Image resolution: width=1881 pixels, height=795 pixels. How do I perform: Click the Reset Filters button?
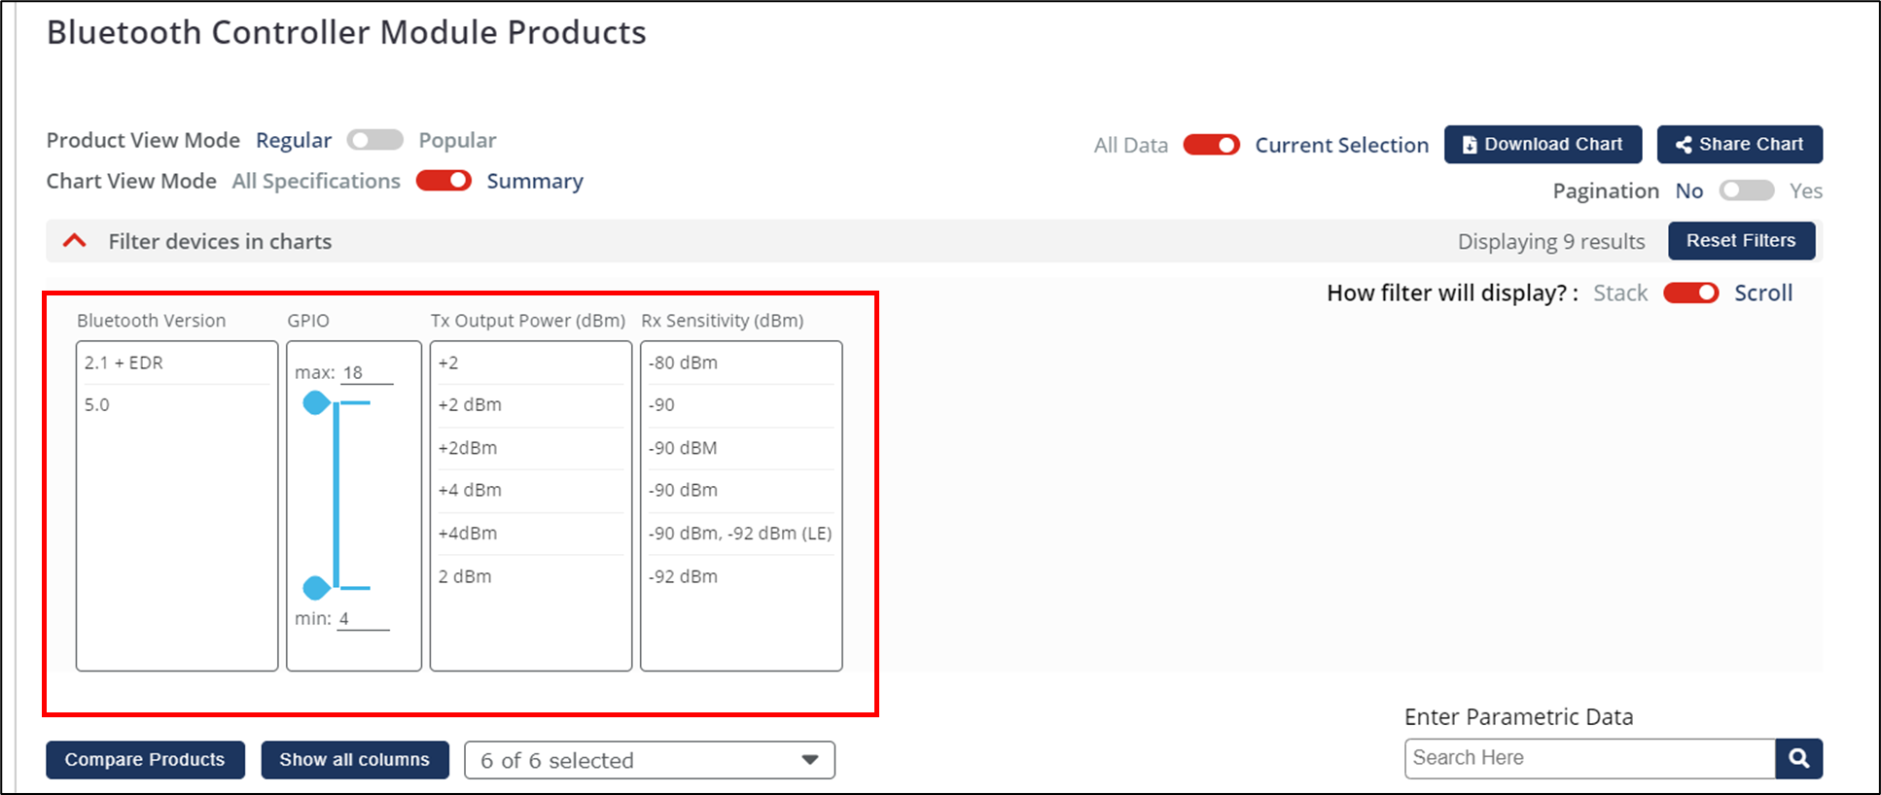pyautogui.click(x=1741, y=240)
